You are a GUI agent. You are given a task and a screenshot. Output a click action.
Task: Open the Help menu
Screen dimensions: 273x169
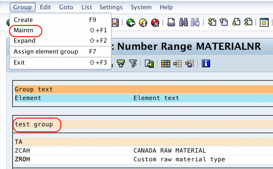166,7
